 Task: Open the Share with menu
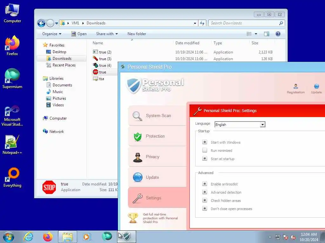click(x=107, y=34)
